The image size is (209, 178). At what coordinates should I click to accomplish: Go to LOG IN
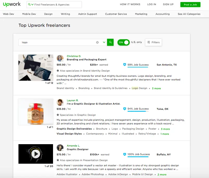(152, 4)
